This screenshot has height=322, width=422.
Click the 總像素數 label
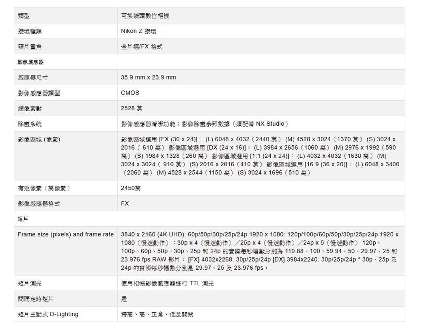(x=30, y=109)
